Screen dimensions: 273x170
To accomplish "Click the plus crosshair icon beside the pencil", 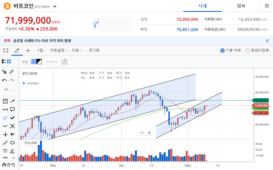I will pyautogui.click(x=28, y=51).
